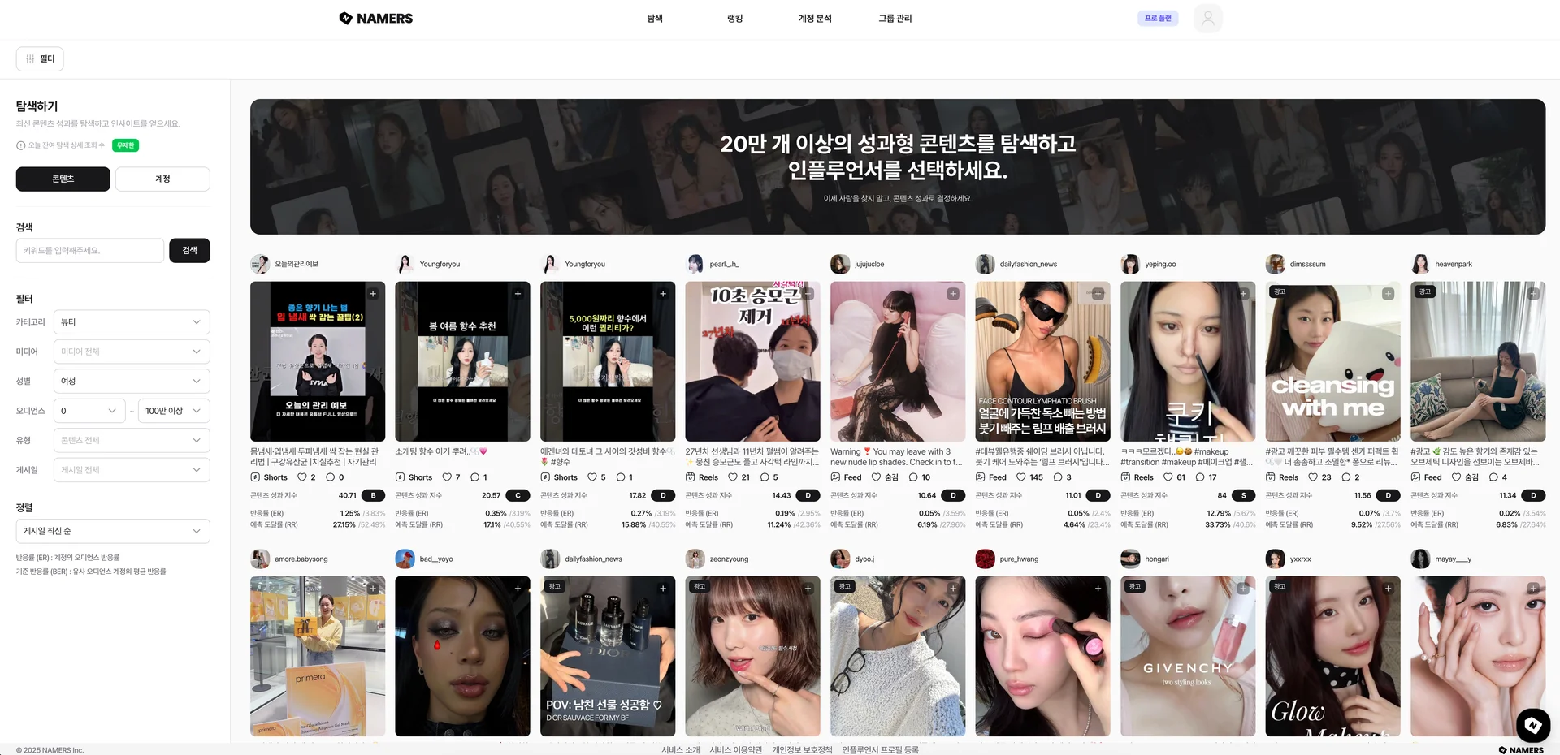Open the user profile avatar icon
Viewport: 1560px width, 755px height.
pos(1207,18)
